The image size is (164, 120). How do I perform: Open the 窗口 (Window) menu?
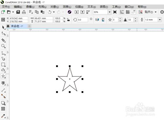[129, 7]
